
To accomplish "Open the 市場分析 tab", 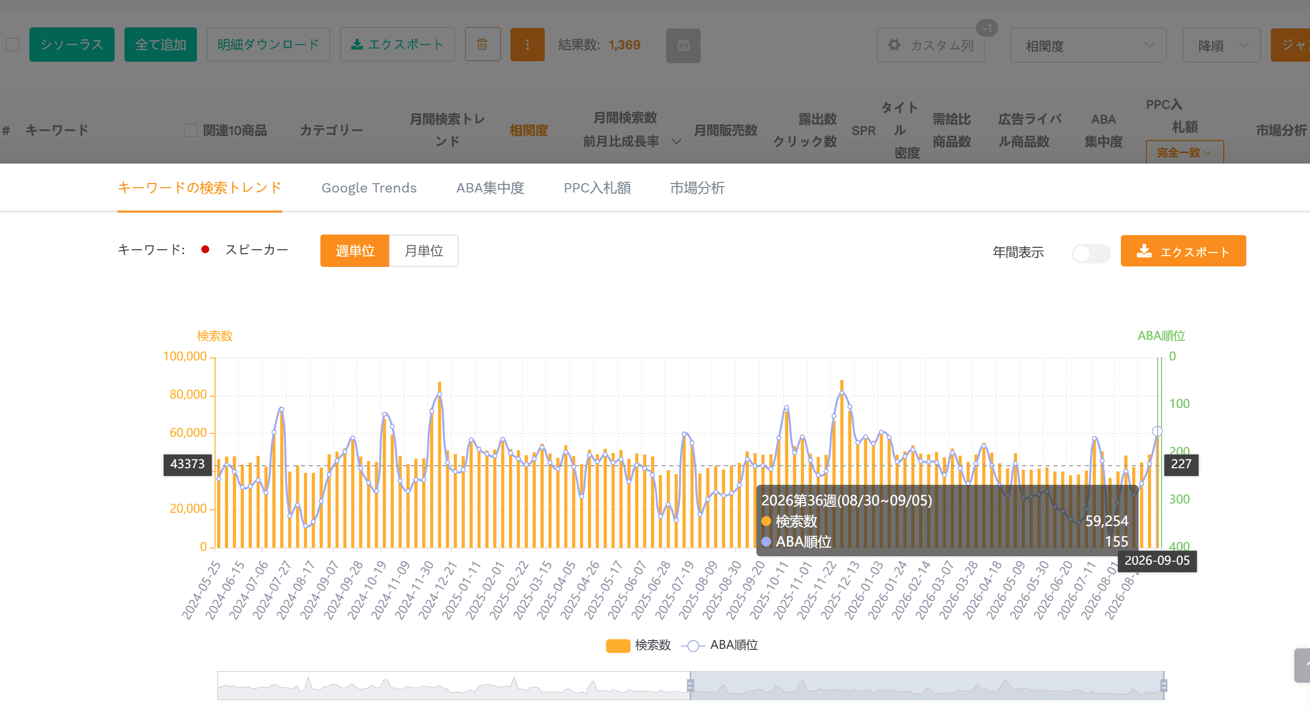I will tap(697, 188).
